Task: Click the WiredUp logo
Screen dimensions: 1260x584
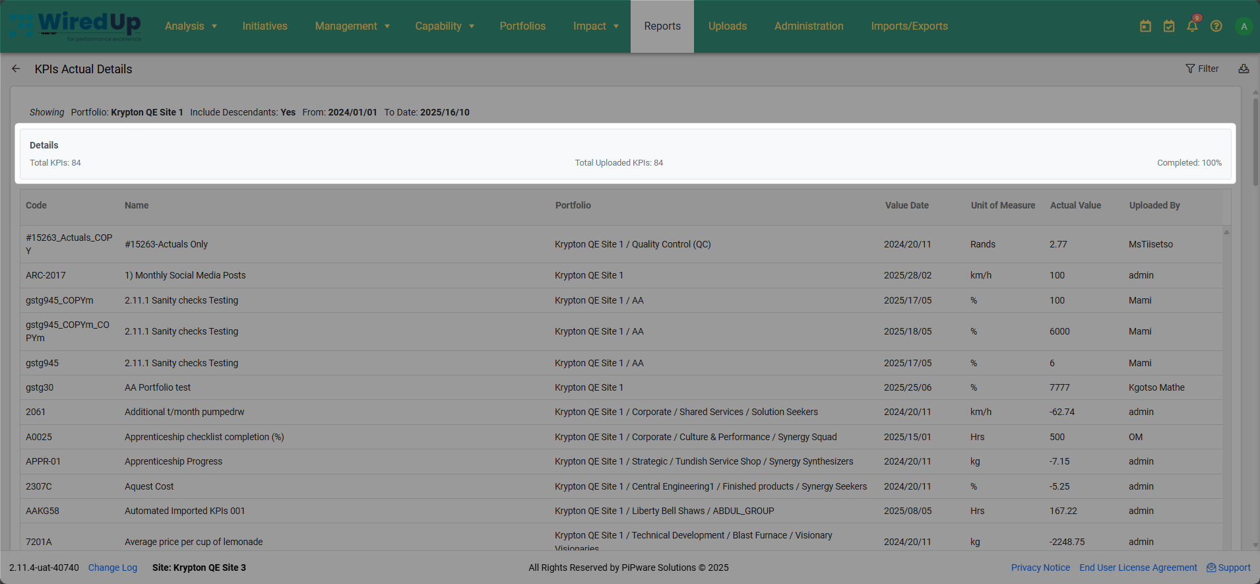Action: click(75, 26)
